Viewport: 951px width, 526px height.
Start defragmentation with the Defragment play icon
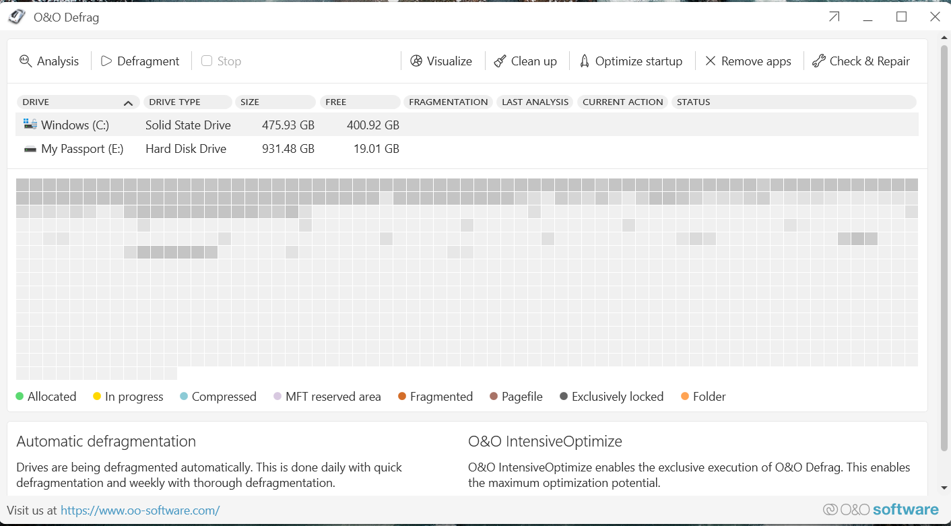(x=106, y=61)
